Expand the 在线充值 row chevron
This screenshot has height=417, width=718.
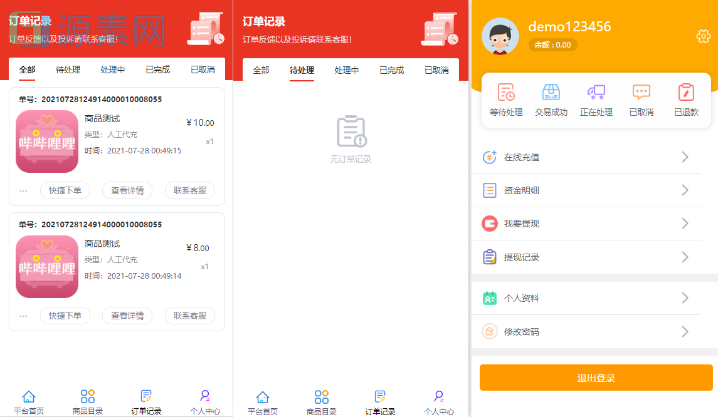(x=685, y=157)
